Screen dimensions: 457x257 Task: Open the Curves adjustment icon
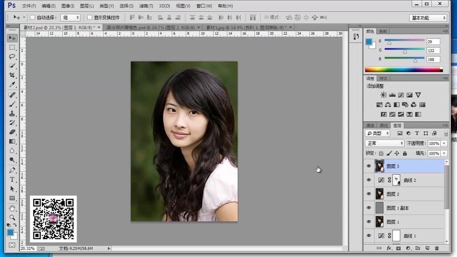pyautogui.click(x=401, y=95)
